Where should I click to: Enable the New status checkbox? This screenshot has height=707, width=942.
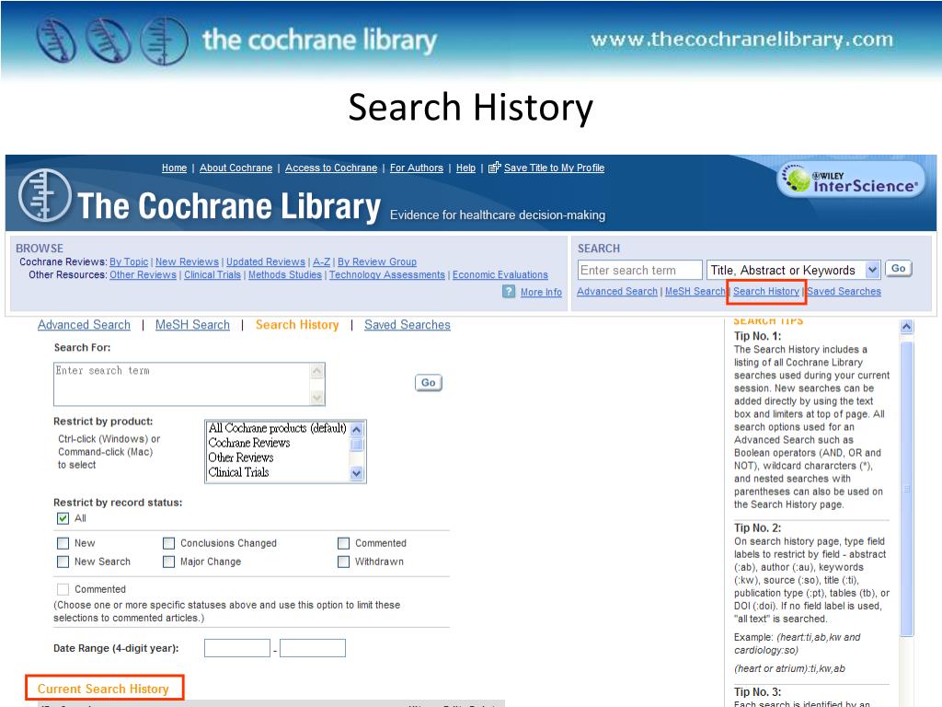click(x=63, y=543)
